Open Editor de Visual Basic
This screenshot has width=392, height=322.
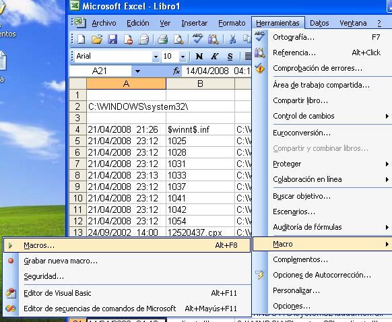(127, 293)
